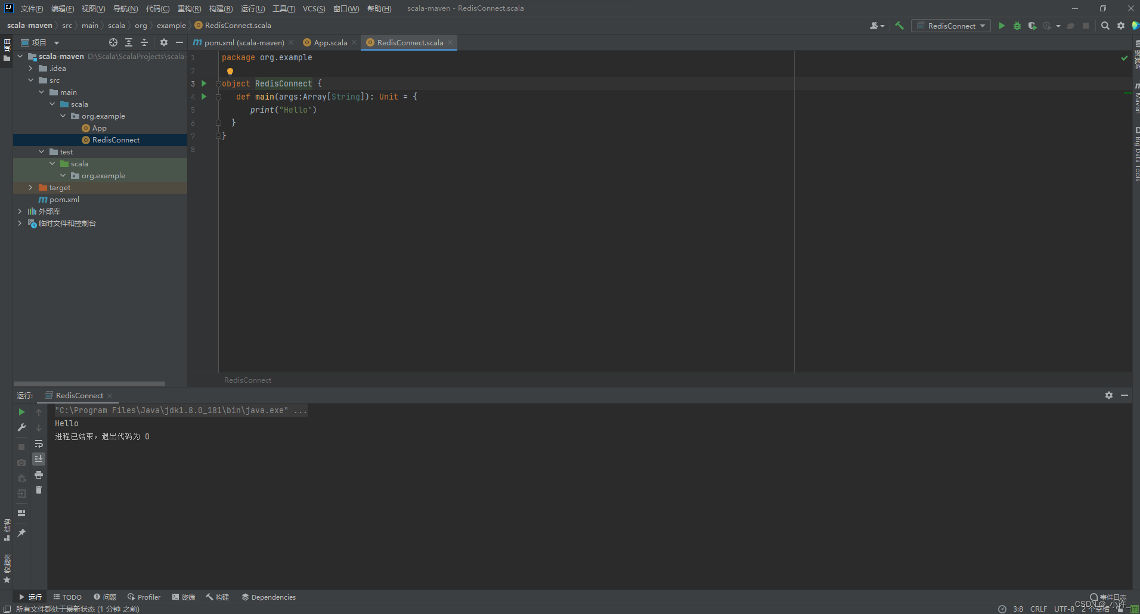The image size is (1140, 614).
Task: Stop the running process in run panel
Action: coord(21,447)
